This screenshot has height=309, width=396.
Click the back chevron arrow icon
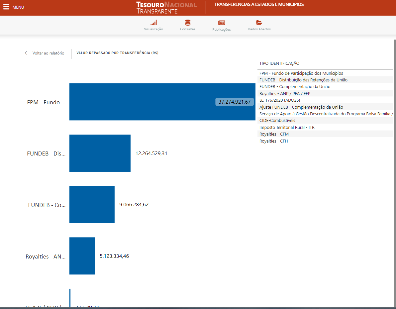(26, 53)
